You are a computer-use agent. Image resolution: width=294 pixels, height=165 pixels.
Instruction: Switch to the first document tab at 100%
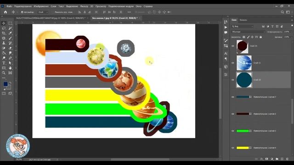(51, 18)
